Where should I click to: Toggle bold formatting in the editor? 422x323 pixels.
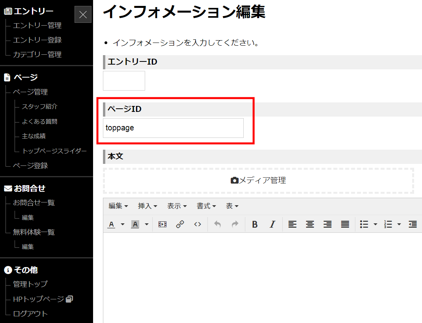coord(255,224)
